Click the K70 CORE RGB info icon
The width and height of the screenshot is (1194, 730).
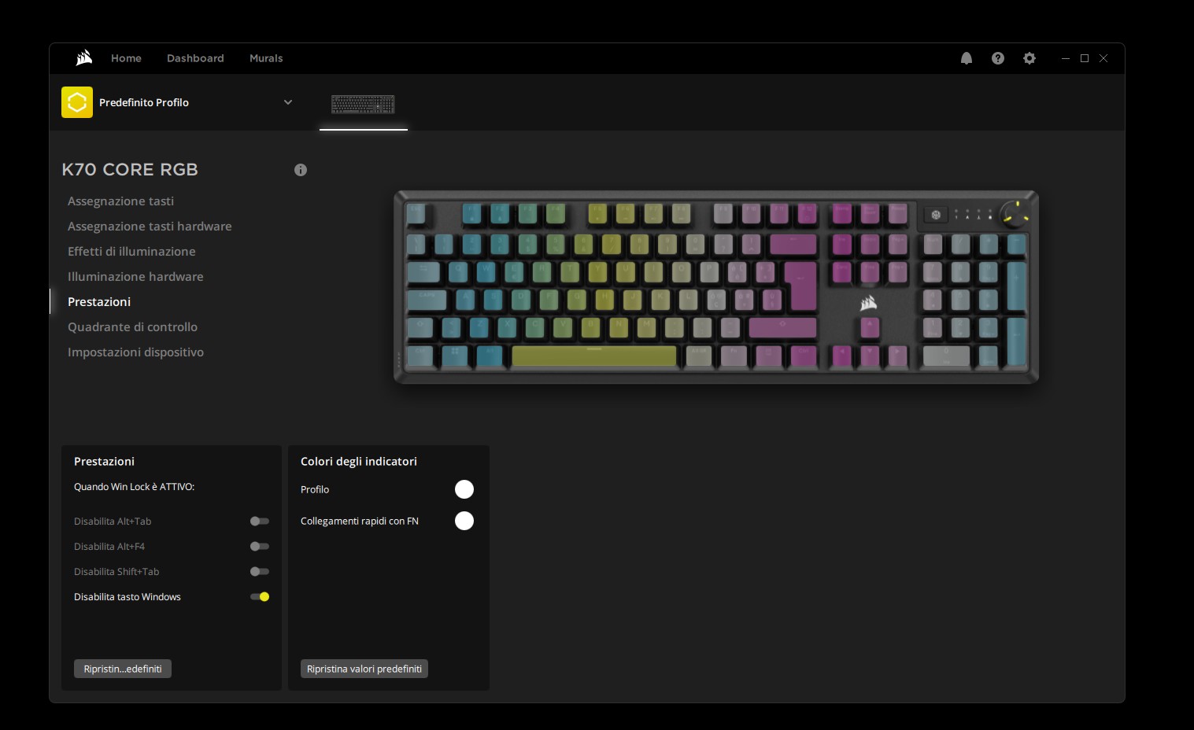[301, 170]
